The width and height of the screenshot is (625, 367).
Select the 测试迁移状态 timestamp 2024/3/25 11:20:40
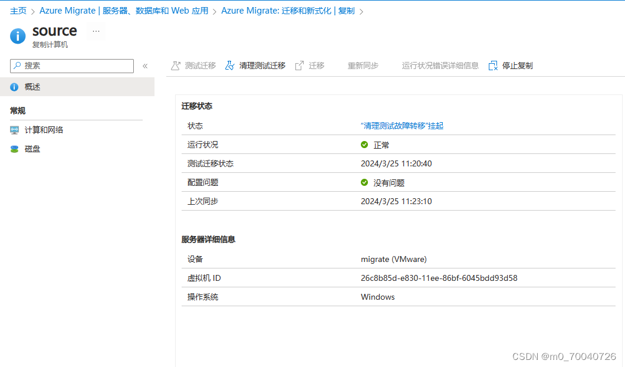396,163
